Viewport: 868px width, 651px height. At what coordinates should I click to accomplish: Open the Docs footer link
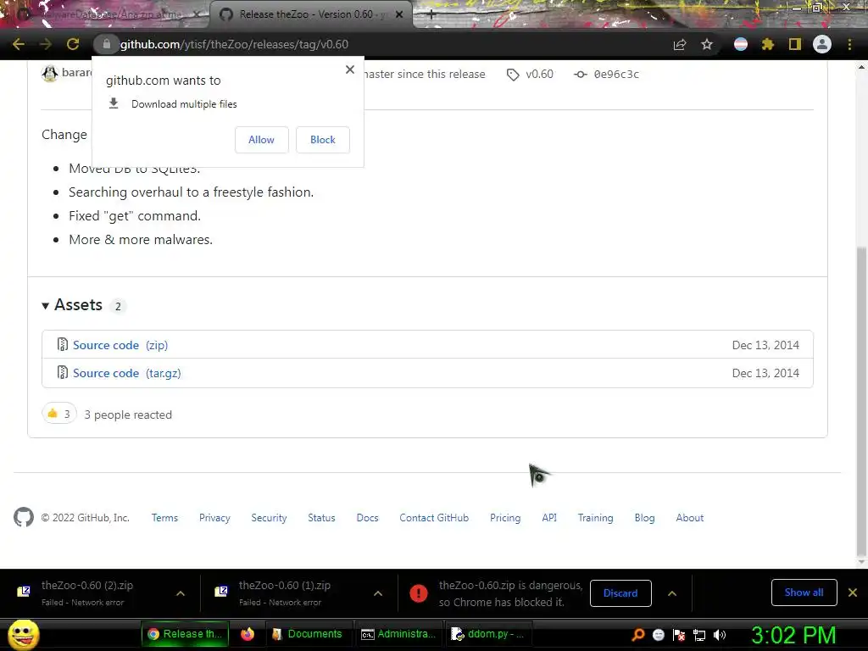point(368,518)
